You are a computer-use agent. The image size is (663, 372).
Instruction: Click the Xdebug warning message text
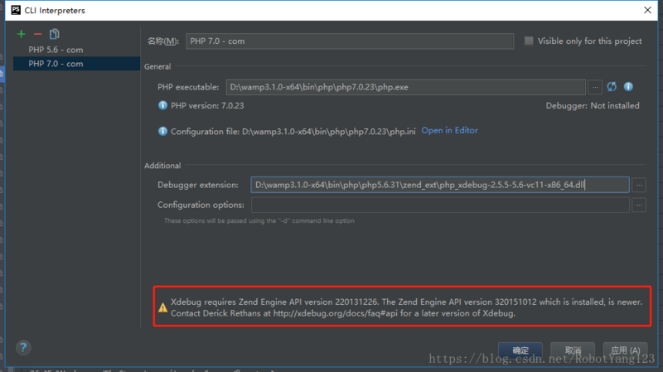pos(406,307)
